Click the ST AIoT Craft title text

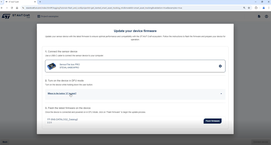pos(21,15)
